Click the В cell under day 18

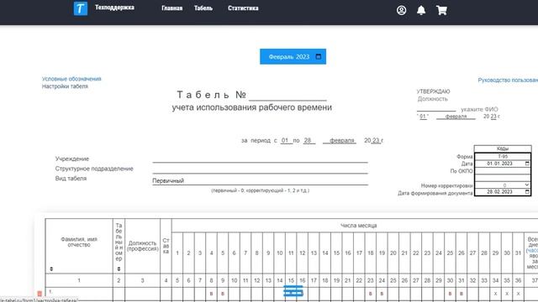(371, 294)
